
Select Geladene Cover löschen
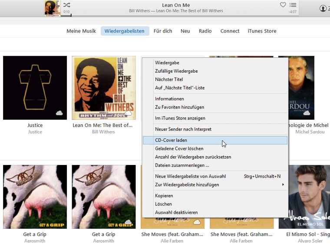pyautogui.click(x=215, y=148)
